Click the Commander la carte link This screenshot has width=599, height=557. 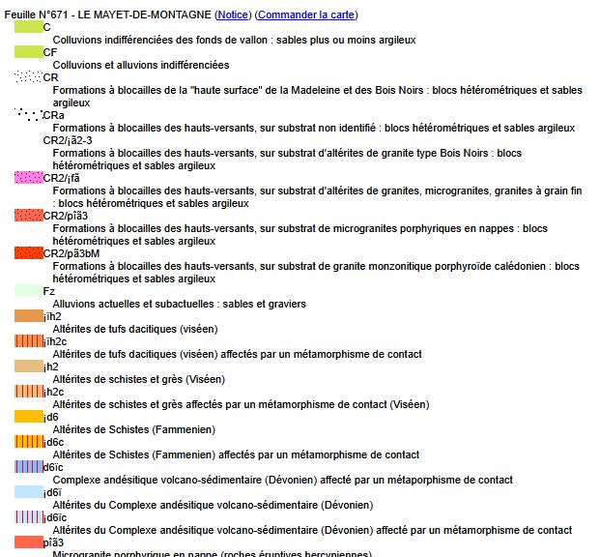point(306,15)
